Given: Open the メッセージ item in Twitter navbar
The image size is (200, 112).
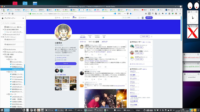Looking at the screenshot, I should pos(82,18).
